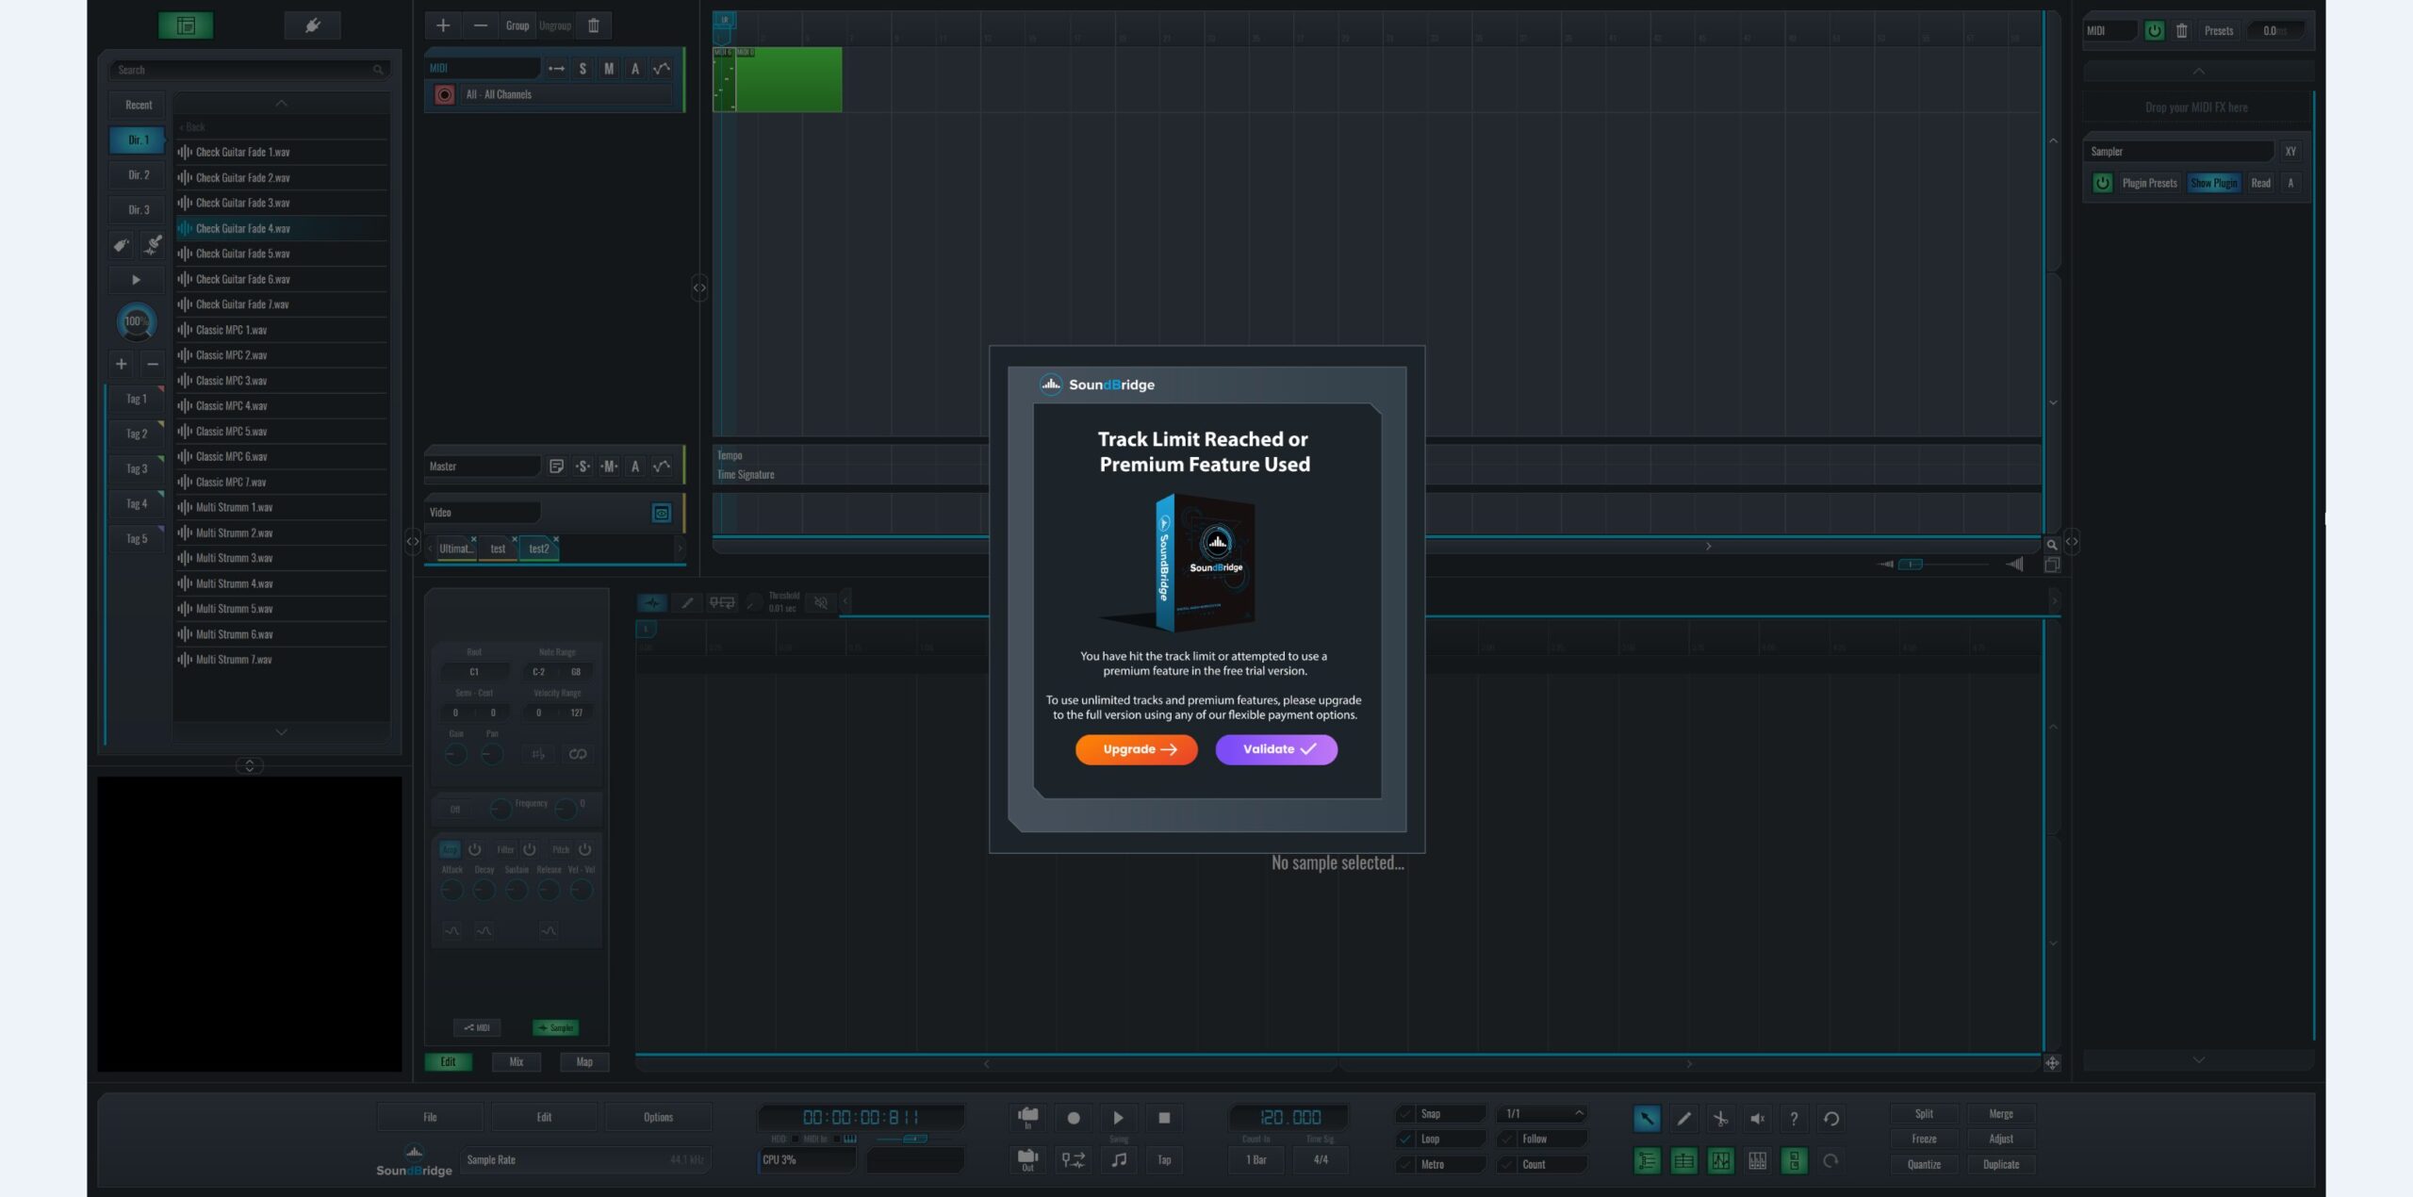2413x1197 pixels.
Task: Click the add track plus icon
Action: [443, 25]
